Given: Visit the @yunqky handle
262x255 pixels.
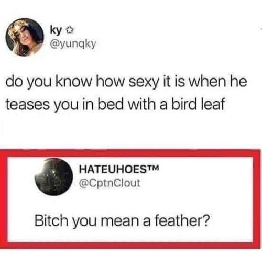Looking at the screenshot, I should click(x=73, y=44).
